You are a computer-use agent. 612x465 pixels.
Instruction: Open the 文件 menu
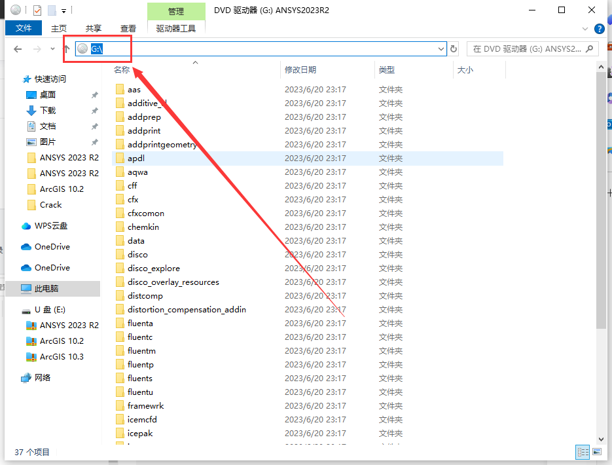click(x=24, y=28)
